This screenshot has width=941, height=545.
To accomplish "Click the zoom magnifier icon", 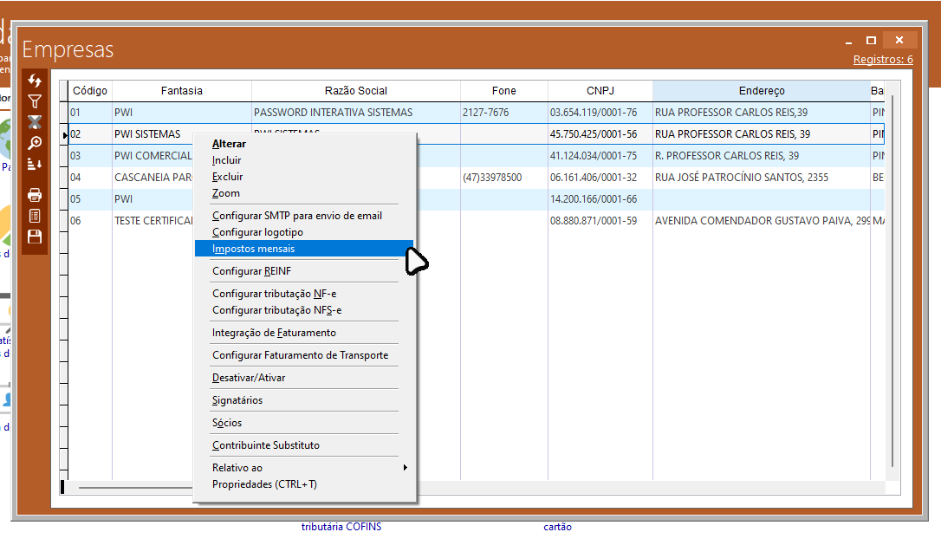I will click(35, 143).
